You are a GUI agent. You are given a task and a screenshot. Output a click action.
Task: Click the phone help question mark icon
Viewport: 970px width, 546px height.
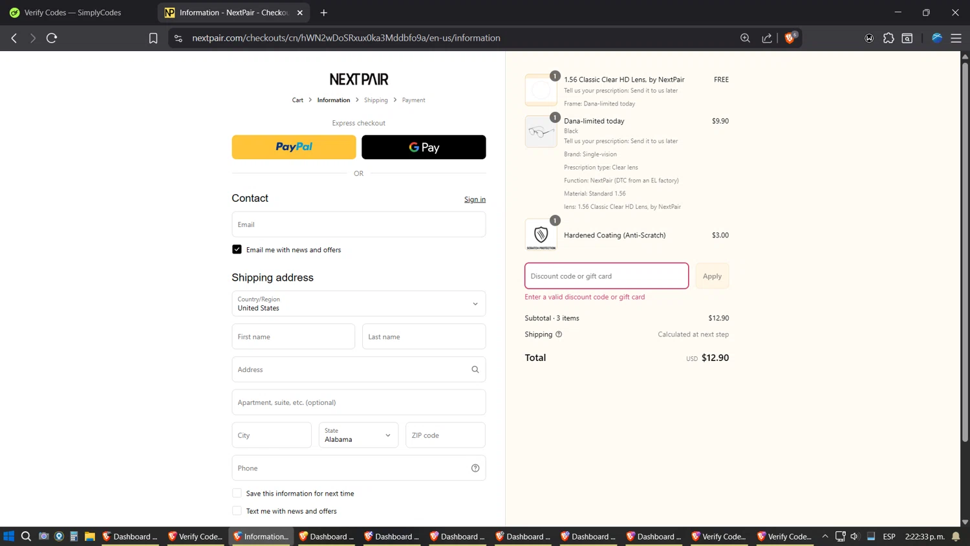(475, 468)
